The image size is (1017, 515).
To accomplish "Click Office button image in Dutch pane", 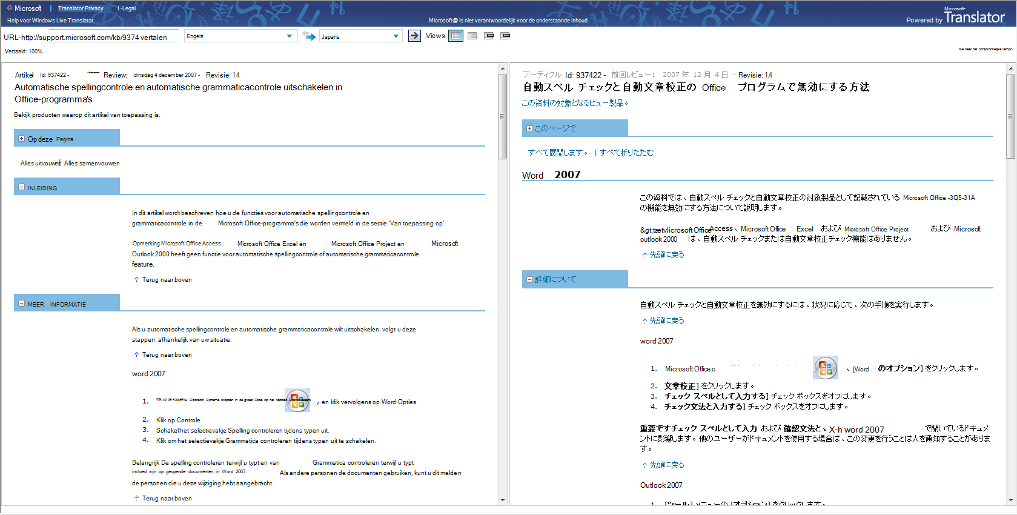I will click(x=297, y=400).
